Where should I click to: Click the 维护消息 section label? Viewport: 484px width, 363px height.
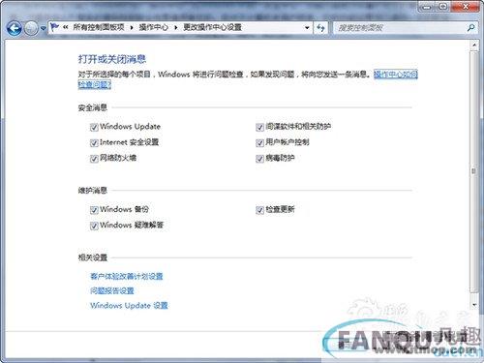[x=93, y=191]
